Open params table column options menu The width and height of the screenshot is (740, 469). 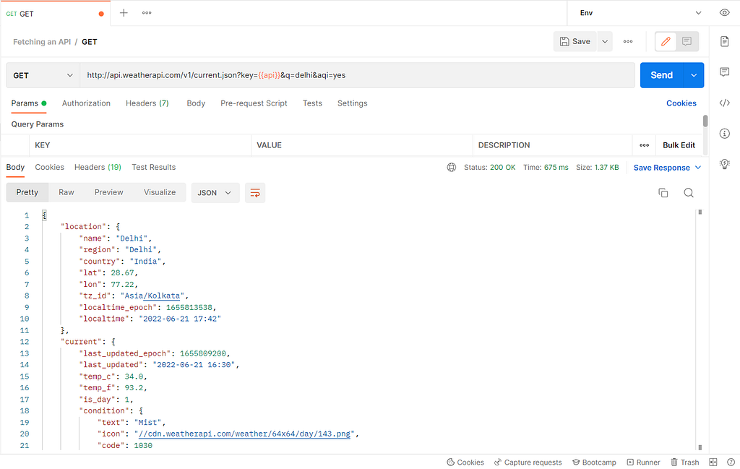click(644, 145)
